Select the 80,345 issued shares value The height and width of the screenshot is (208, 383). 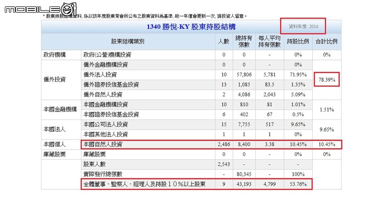point(244,175)
